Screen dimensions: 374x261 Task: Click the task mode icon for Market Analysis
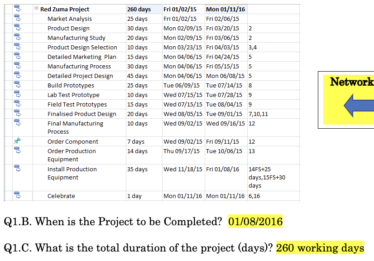click(17, 19)
